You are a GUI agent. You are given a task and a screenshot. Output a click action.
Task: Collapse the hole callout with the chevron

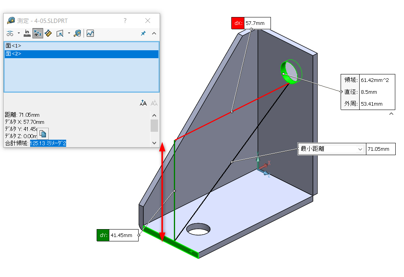click(x=391, y=114)
